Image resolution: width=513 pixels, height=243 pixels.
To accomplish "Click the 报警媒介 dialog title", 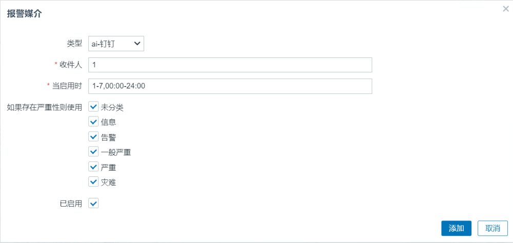I will point(24,14).
